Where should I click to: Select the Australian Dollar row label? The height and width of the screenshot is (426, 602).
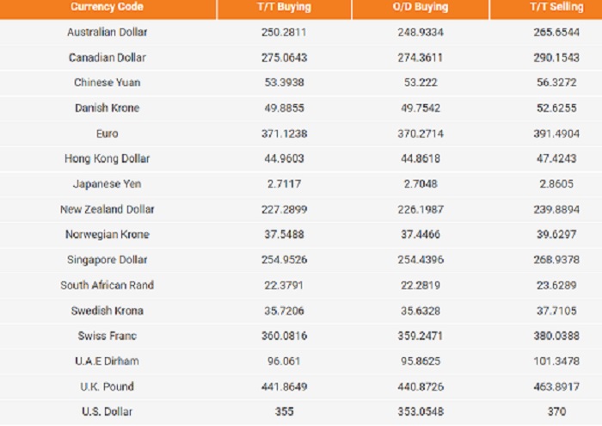(107, 32)
